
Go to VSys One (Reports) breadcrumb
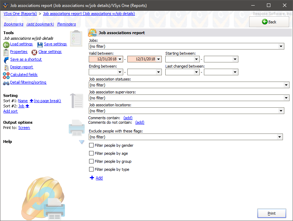pos(20,14)
